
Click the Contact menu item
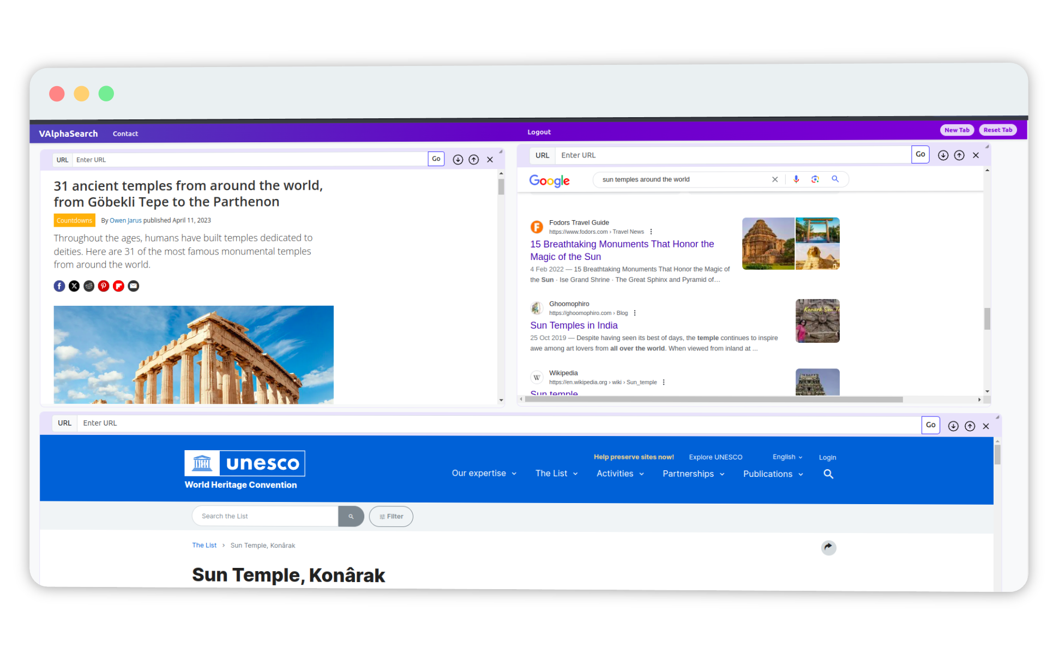pos(125,134)
